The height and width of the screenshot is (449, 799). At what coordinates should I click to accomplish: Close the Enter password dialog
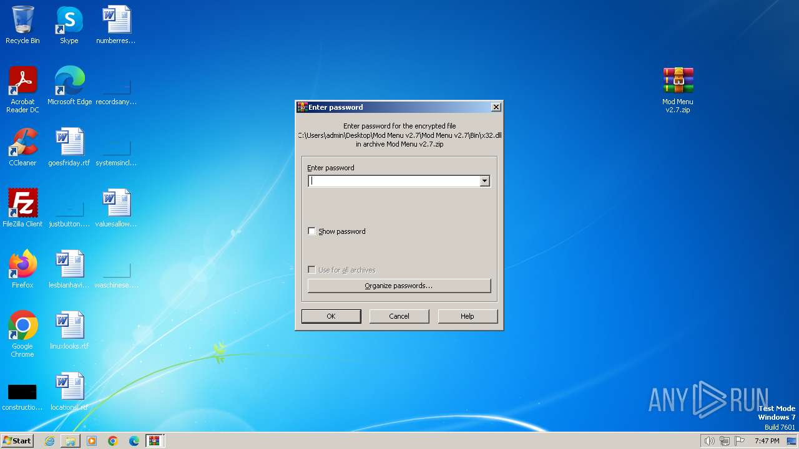coord(496,107)
